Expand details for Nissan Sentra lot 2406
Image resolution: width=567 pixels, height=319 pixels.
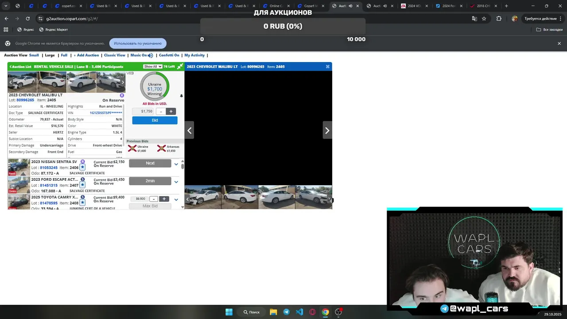[x=176, y=164]
